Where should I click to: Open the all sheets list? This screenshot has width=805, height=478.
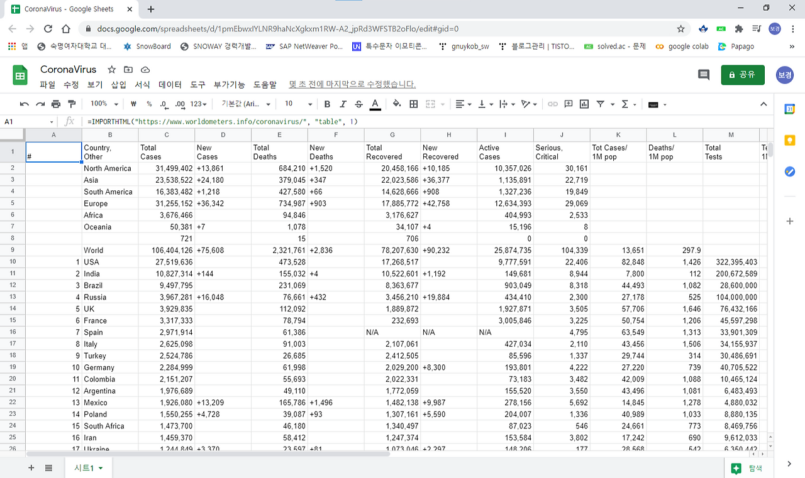[49, 468]
